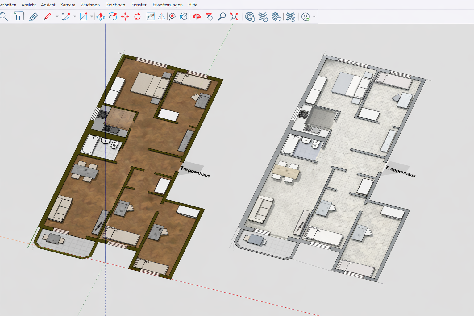
Task: Open the Zeichnen menu directly beside Fenster
Action: (116, 5)
